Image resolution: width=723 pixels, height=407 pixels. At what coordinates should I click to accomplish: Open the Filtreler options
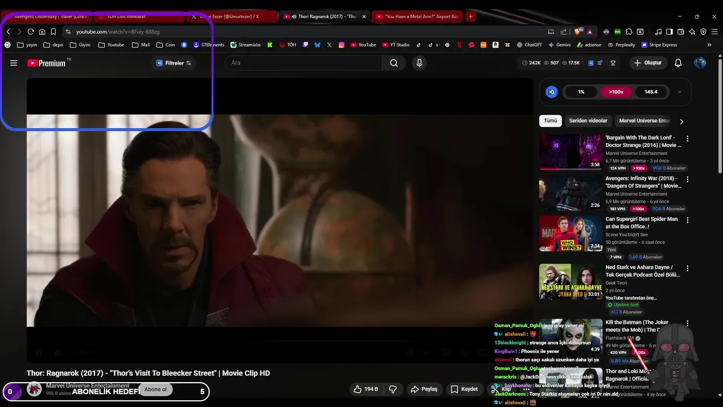pos(174,63)
